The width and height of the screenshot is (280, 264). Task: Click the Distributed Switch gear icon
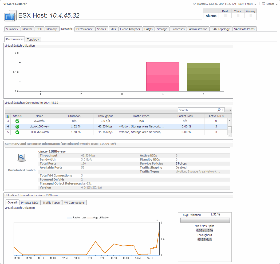coord(21,158)
